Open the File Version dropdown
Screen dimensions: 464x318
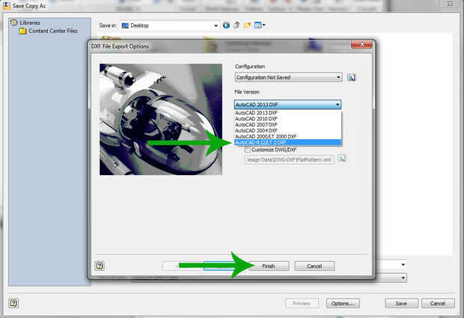287,105
